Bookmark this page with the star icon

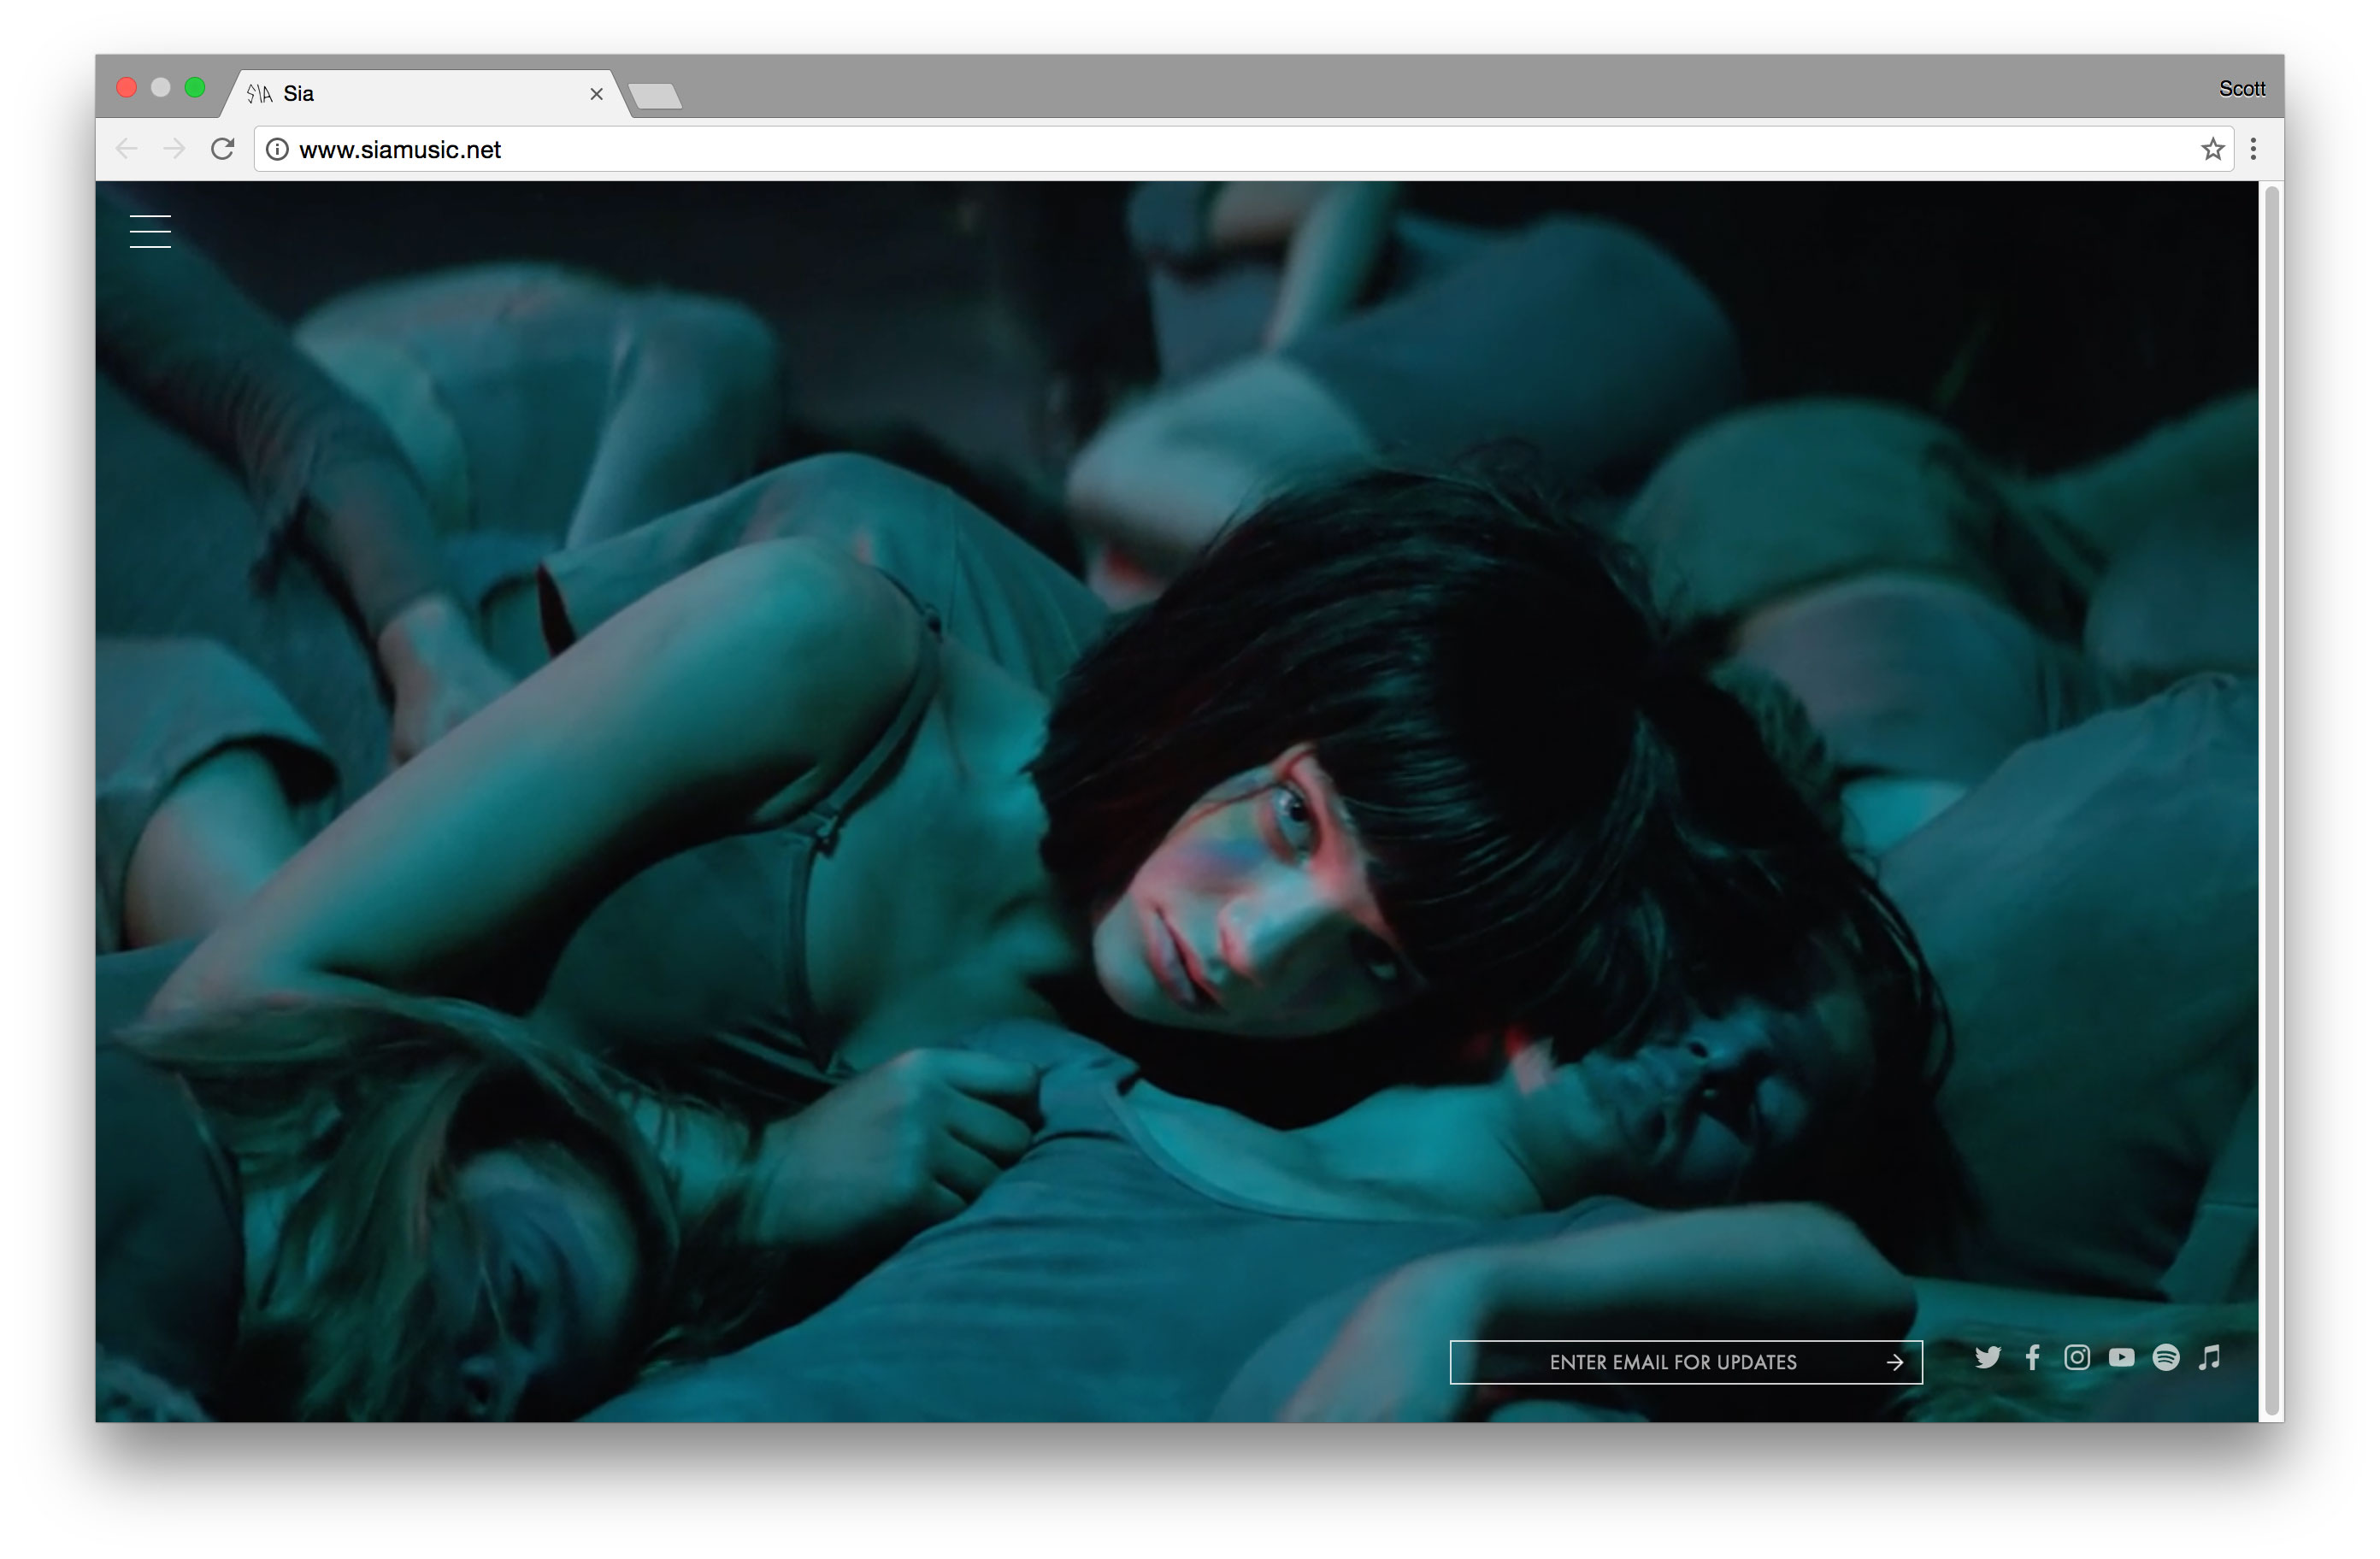[x=2212, y=149]
